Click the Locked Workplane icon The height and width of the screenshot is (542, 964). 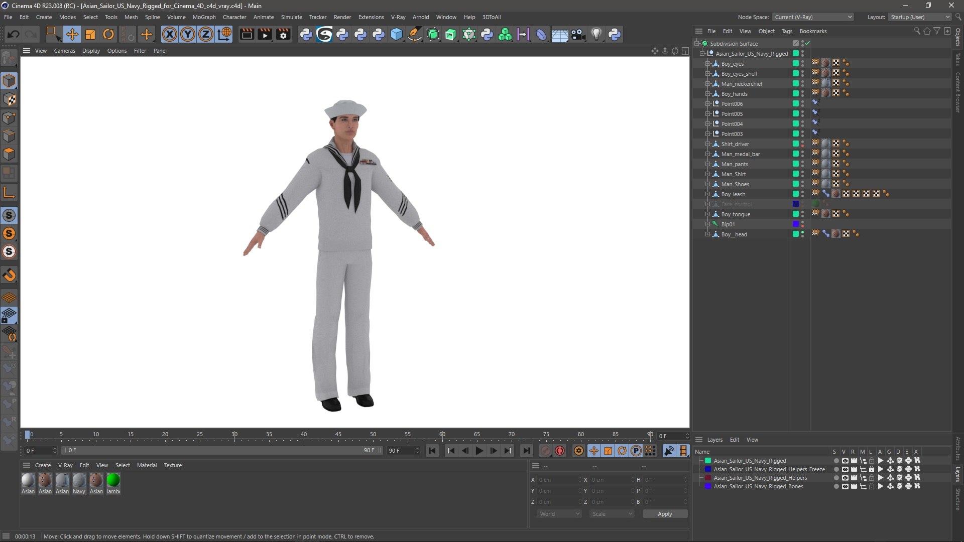[x=9, y=316]
